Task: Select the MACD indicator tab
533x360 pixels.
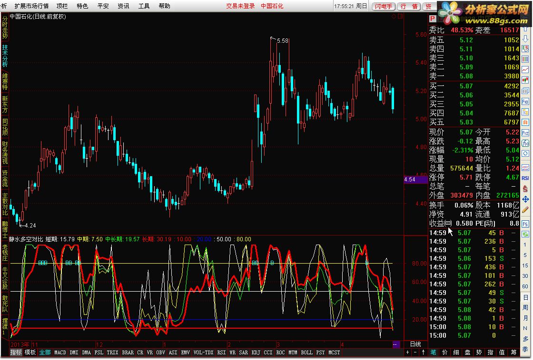Action: point(60,352)
